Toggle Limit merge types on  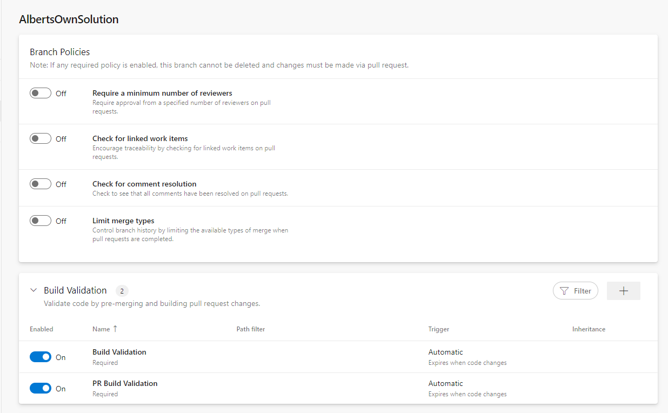41,220
